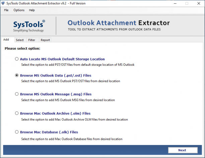This screenshot has width=205, height=158.
Task: Minimize the Outlook Attachment Extractor window
Action: [x=175, y=3]
